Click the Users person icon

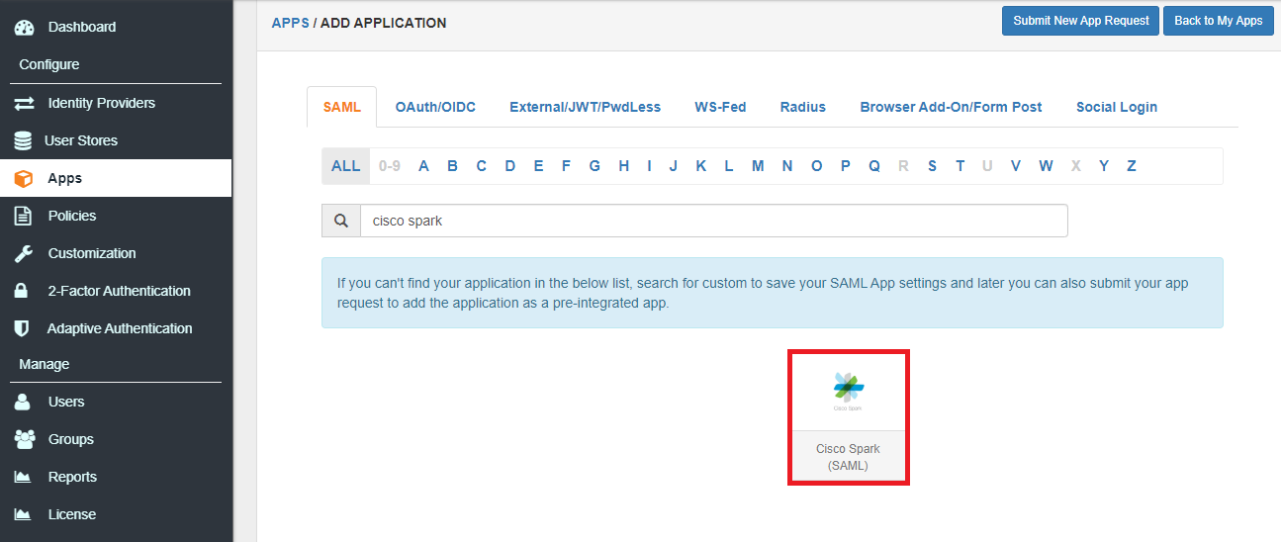[x=23, y=402]
